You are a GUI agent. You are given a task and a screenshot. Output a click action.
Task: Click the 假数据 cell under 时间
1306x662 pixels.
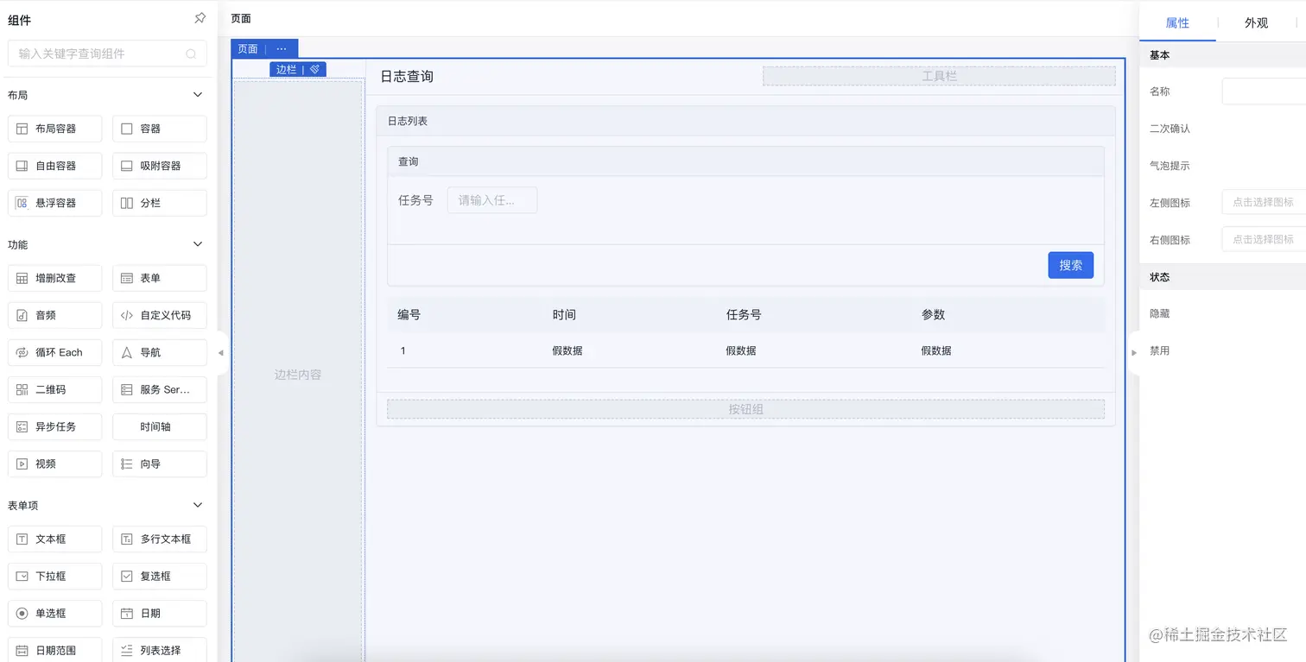coord(567,350)
